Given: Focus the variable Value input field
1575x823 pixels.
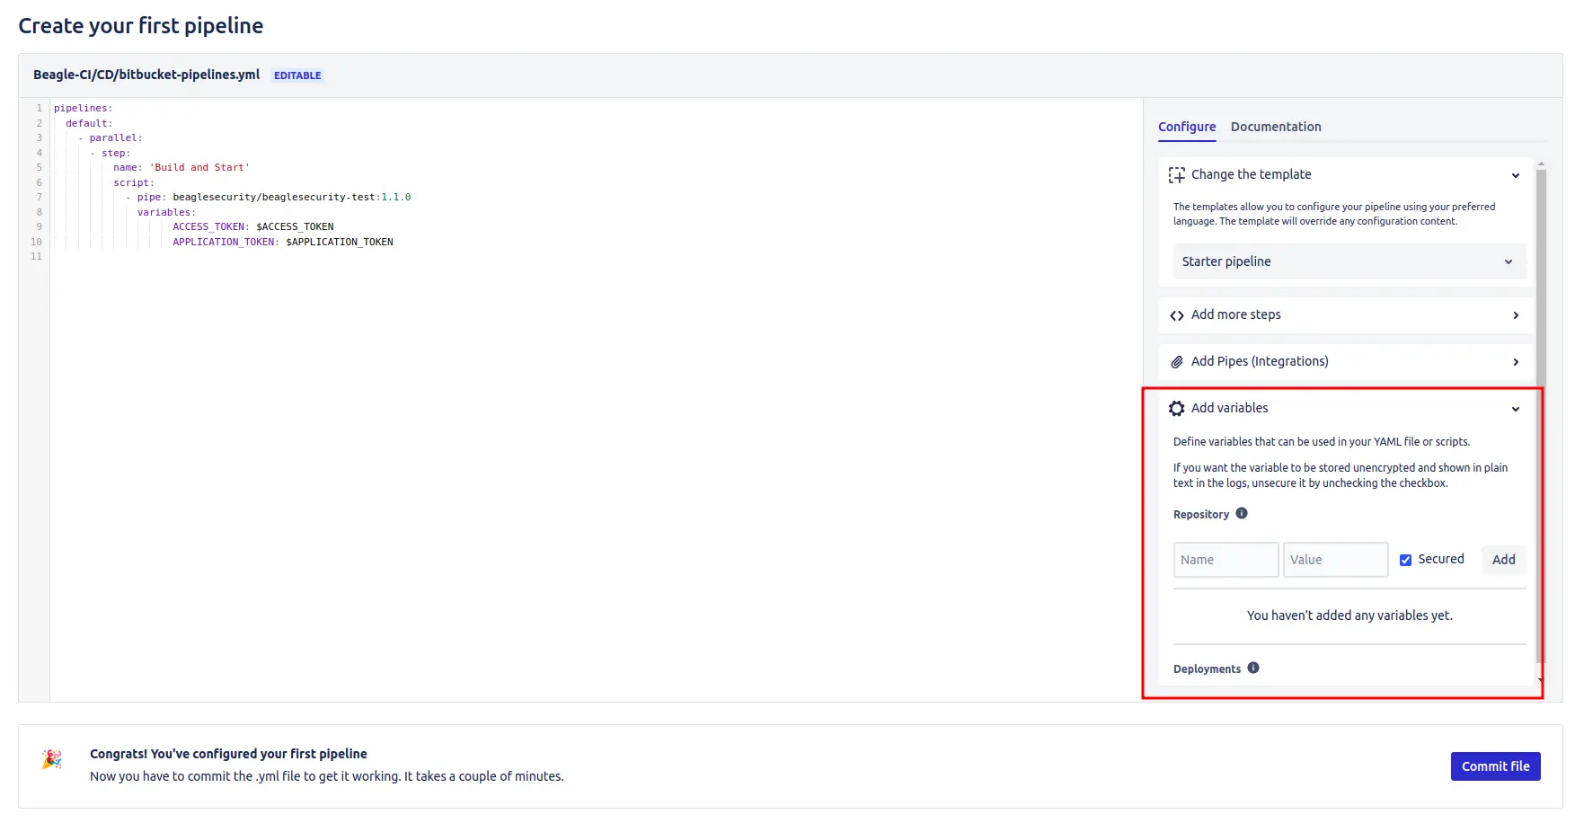Looking at the screenshot, I should click(x=1335, y=560).
